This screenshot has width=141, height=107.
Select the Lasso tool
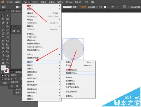point(7,19)
